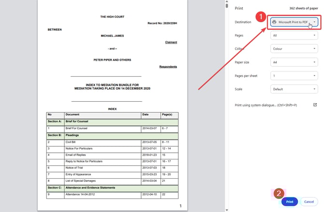Click the printer icon in Destination field
324x212 pixels.
274,22
